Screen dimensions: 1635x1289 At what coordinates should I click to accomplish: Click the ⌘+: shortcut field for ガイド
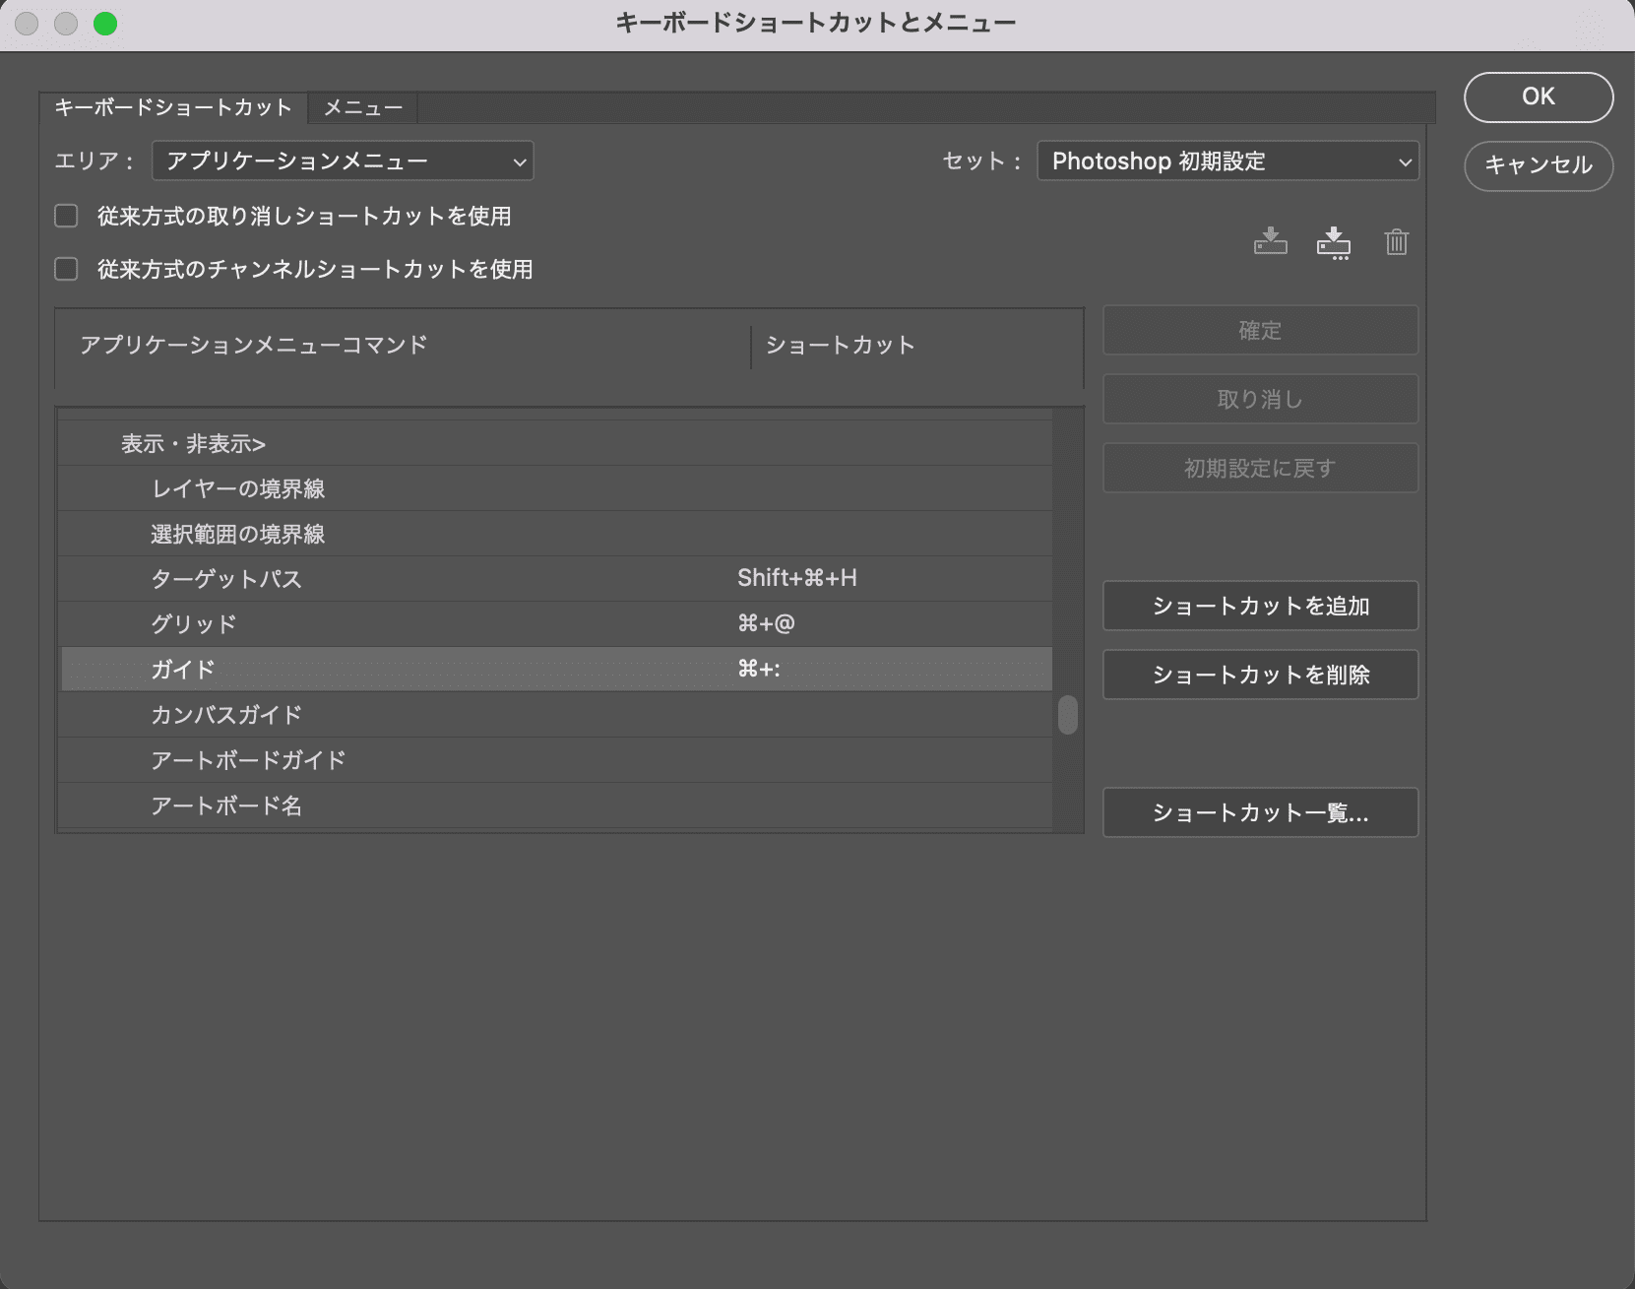pos(759,670)
